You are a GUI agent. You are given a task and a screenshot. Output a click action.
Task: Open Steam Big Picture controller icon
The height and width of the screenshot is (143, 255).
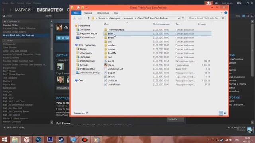[239, 3]
